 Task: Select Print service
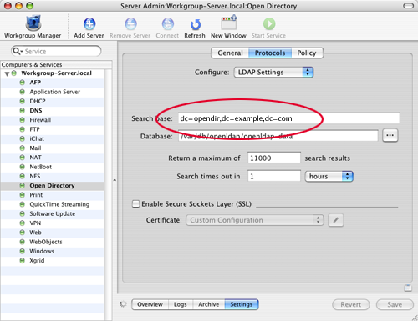coord(36,195)
